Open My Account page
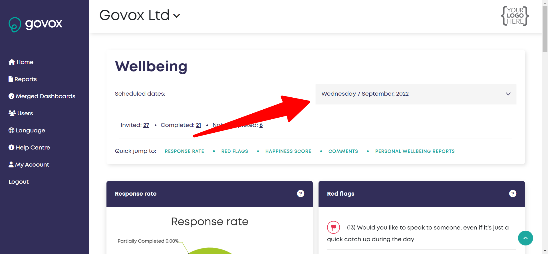This screenshot has width=548, height=254. (29, 165)
